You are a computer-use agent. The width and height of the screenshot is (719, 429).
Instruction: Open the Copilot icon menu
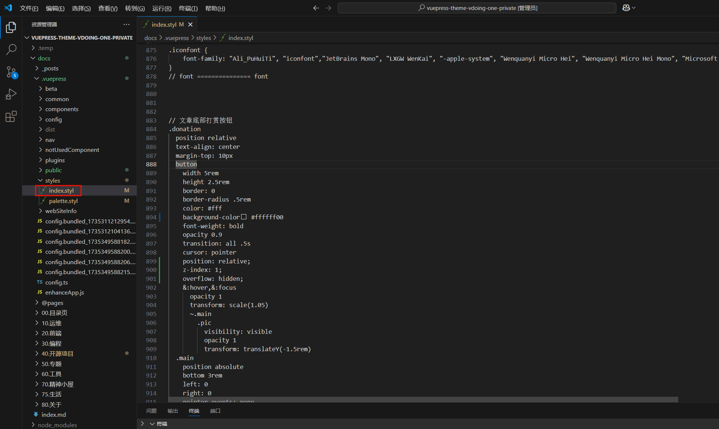click(629, 8)
